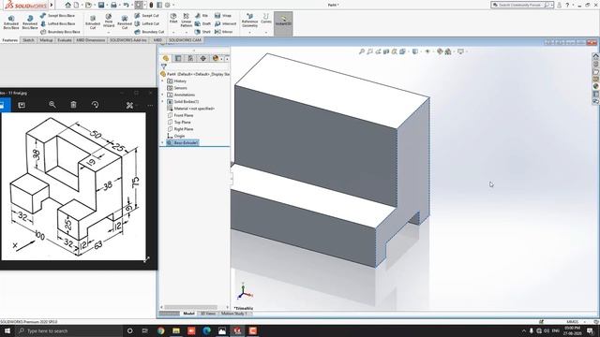Click delete trash icon in photo viewer
Viewport: 600px width, 337px height.
(73, 105)
